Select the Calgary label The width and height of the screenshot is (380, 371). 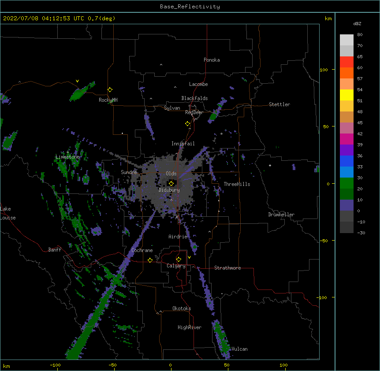pyautogui.click(x=176, y=266)
